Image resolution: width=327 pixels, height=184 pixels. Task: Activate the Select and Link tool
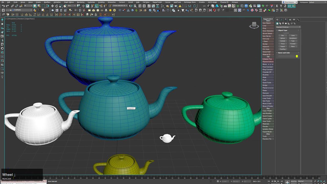pos(12,6)
